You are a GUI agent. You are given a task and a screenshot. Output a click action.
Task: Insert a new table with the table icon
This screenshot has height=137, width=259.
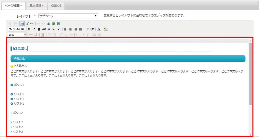pos(42,35)
